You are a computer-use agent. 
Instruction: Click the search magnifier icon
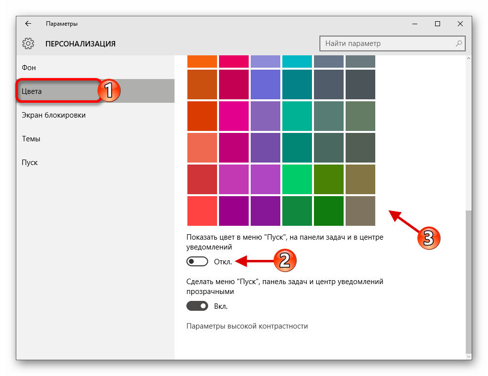[458, 43]
